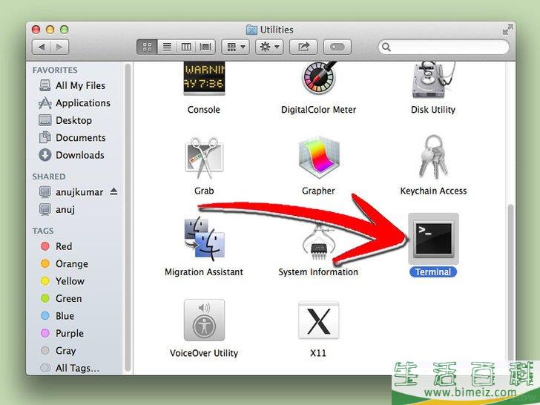Click the Finder search field
Viewport: 540px width, 405px height.
pyautogui.click(x=444, y=47)
